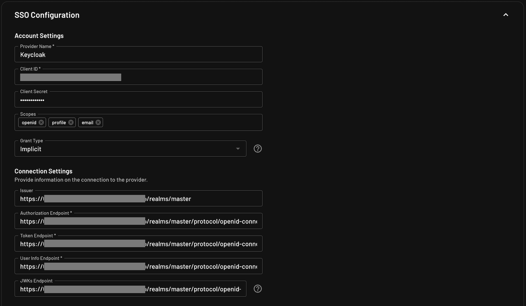Open the Grant Type help tooltip
The height and width of the screenshot is (306, 526).
(258, 148)
